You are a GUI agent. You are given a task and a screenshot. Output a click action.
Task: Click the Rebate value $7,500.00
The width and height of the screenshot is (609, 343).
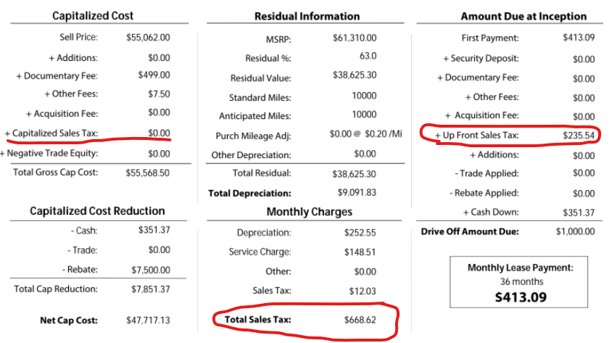(151, 270)
